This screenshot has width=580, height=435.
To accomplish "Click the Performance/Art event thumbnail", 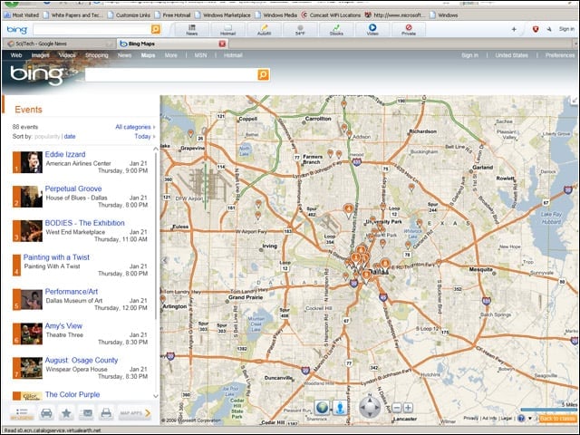I will [32, 299].
